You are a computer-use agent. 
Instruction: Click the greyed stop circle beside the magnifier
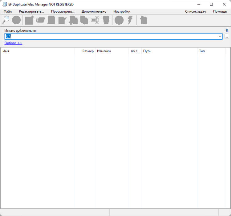coord(16,20)
